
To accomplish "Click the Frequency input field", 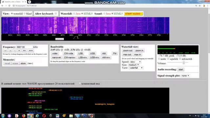I will tap(24, 47).
